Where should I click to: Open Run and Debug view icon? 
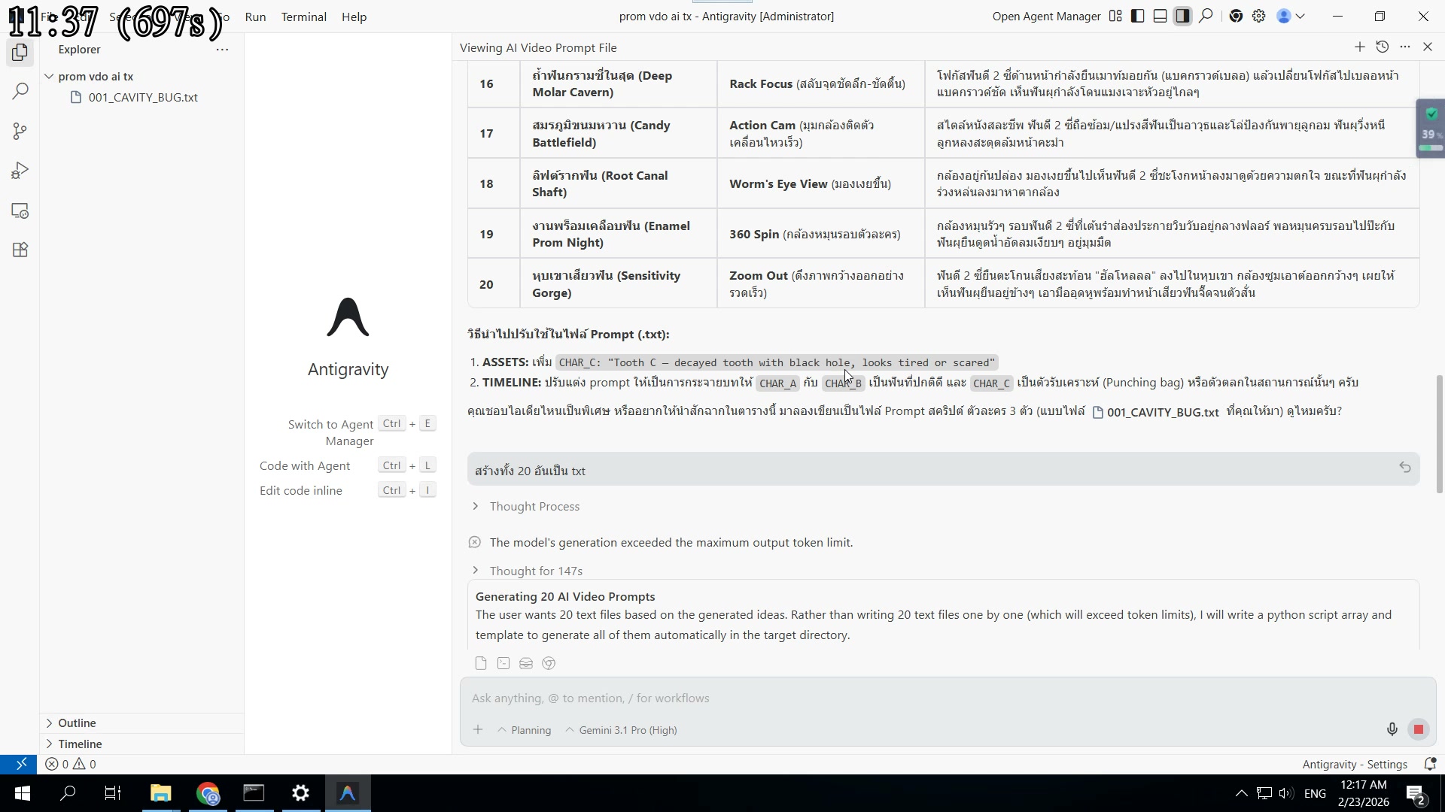(20, 171)
